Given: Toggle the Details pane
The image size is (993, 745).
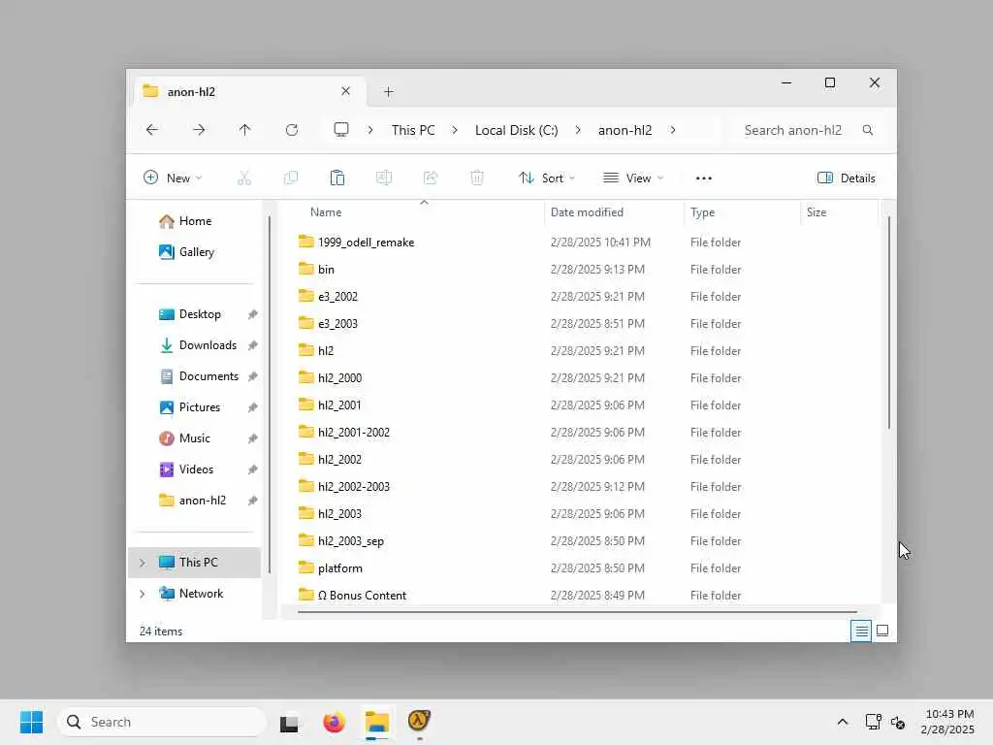Looking at the screenshot, I should (846, 178).
